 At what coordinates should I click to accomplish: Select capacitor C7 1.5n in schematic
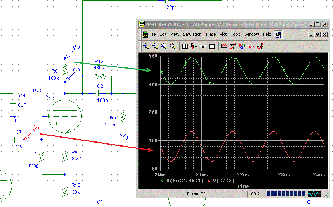16,140
